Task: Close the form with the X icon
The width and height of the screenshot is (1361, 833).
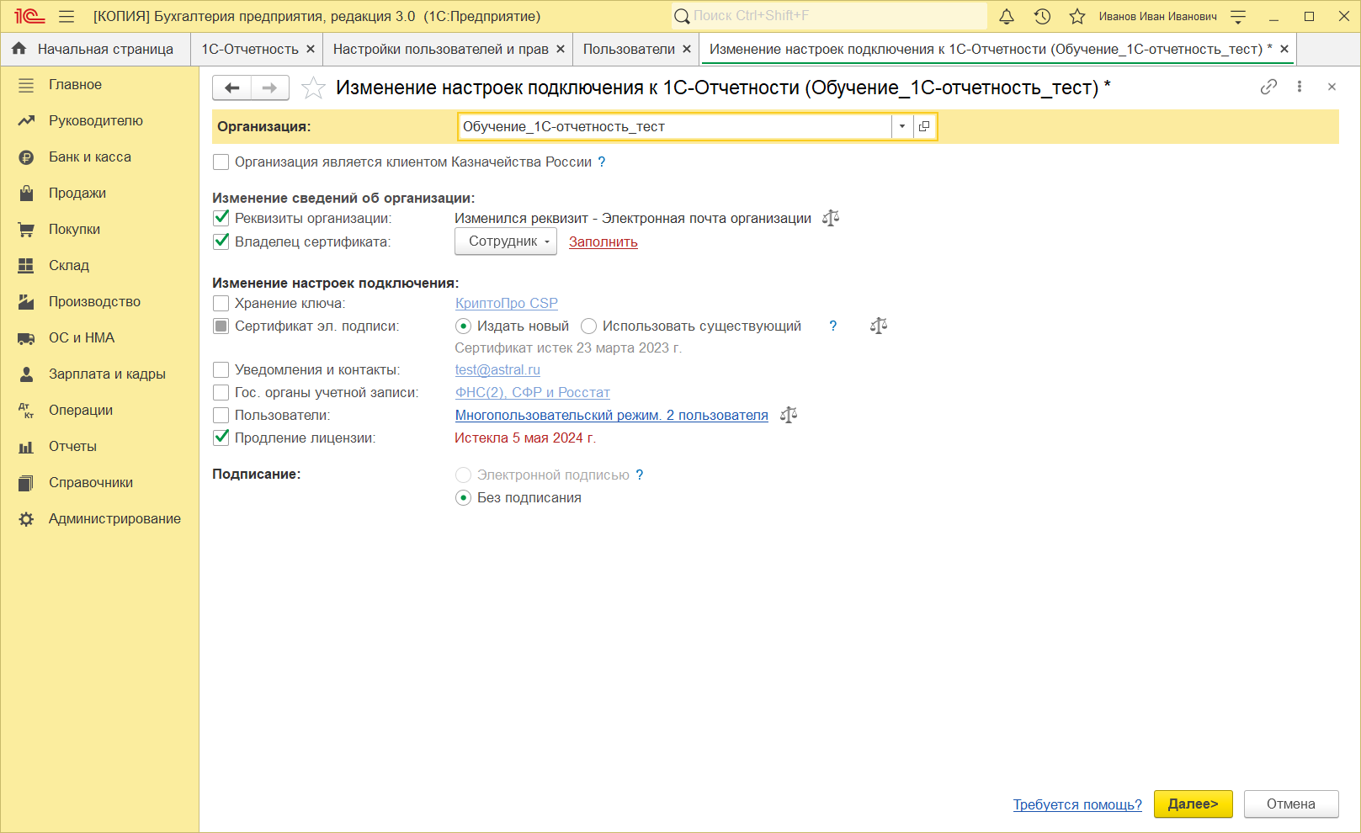Action: [1332, 87]
